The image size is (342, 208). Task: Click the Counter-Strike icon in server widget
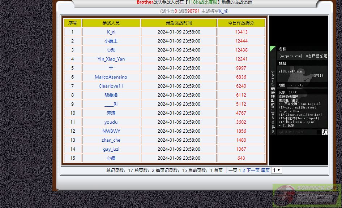pyautogui.click(x=324, y=132)
